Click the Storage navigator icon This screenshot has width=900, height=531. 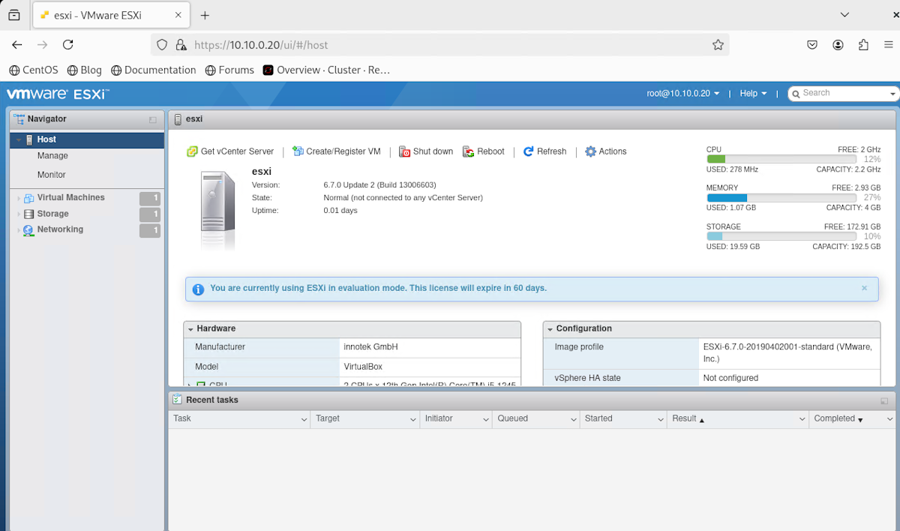(x=29, y=214)
